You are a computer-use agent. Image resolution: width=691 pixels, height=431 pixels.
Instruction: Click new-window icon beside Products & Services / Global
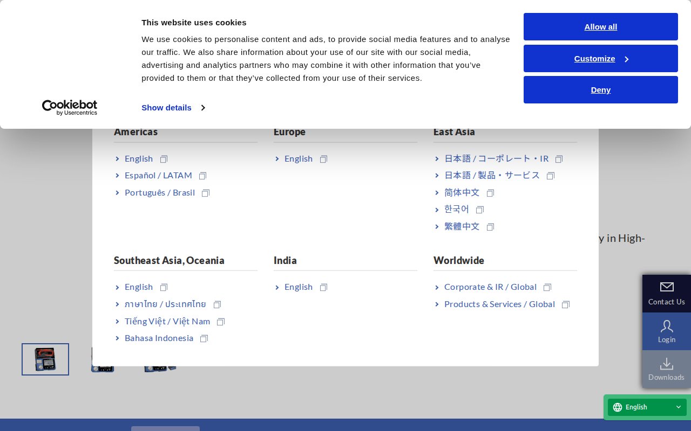(566, 304)
